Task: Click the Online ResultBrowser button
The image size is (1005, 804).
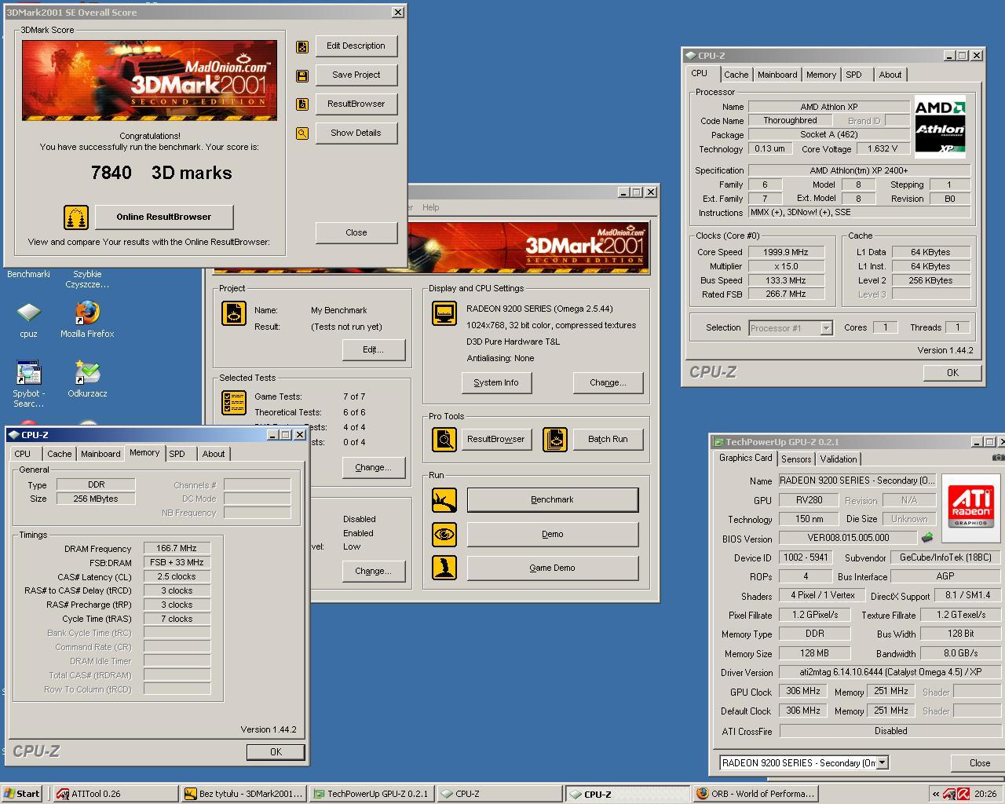Action: [163, 217]
